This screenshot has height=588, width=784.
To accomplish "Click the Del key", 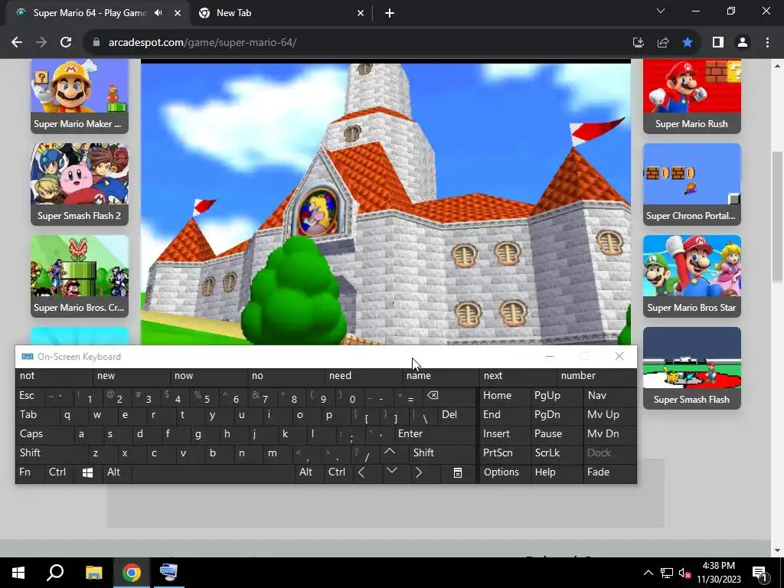I will point(456,415).
